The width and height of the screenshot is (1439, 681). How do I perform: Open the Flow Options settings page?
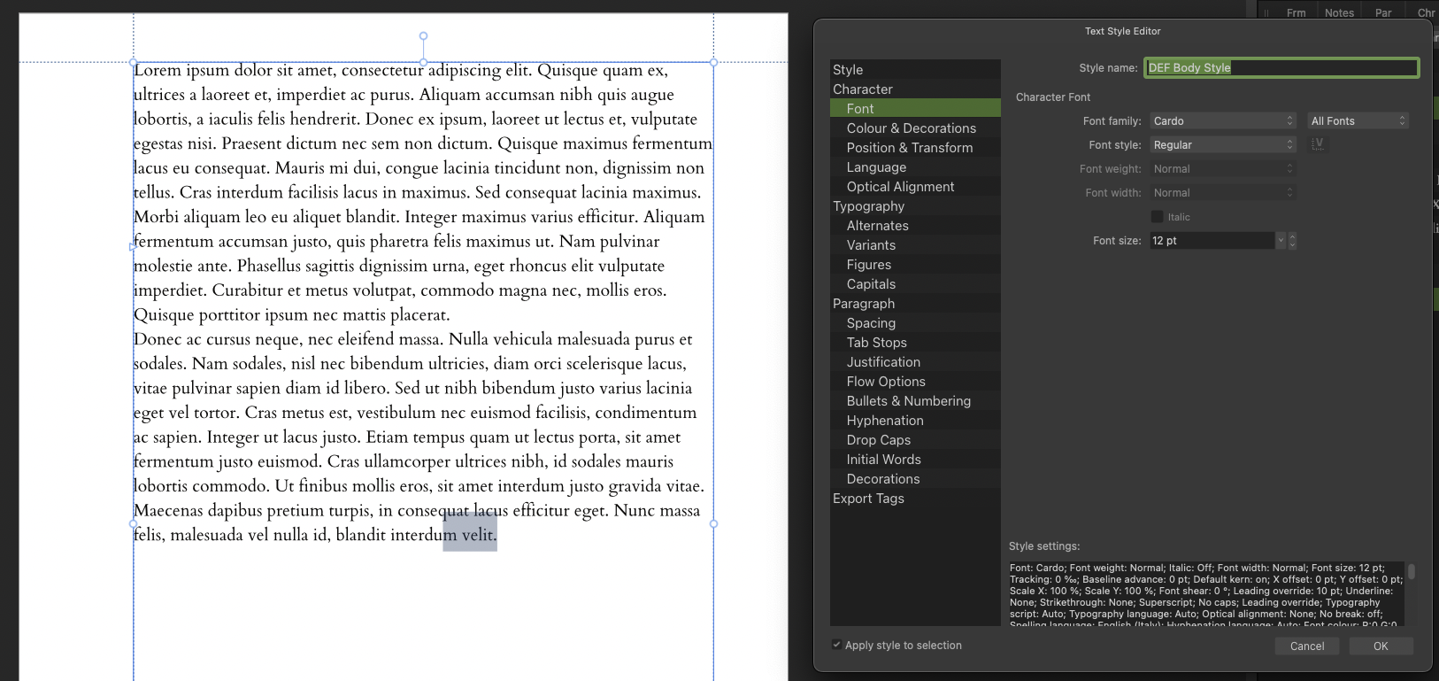pyautogui.click(x=915, y=381)
